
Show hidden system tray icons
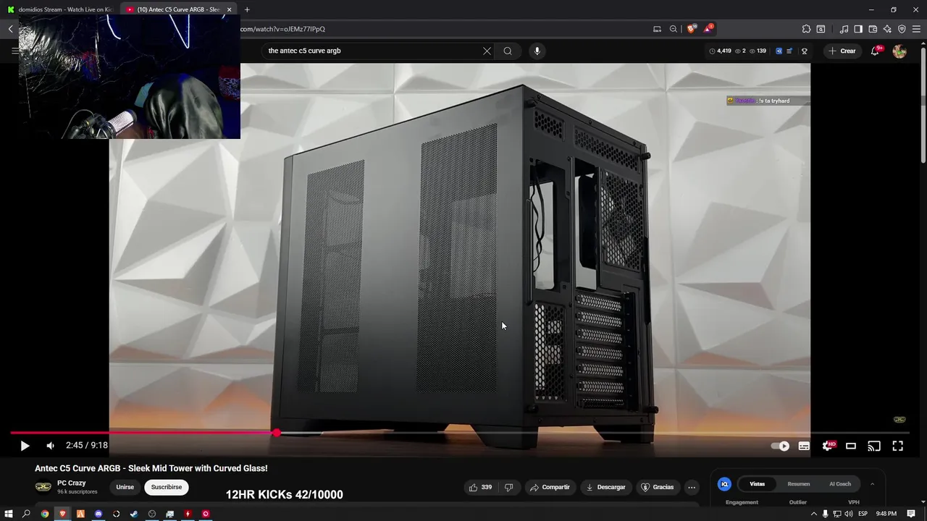[813, 514]
